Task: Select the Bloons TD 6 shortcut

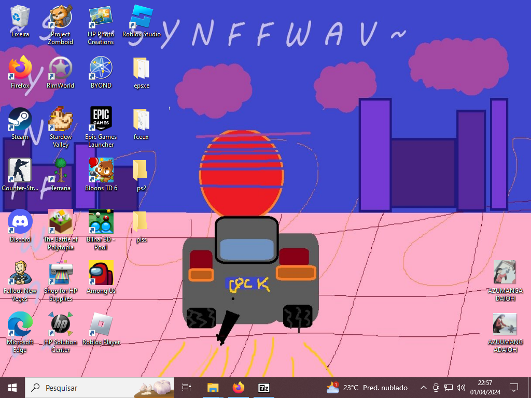Action: point(101,175)
